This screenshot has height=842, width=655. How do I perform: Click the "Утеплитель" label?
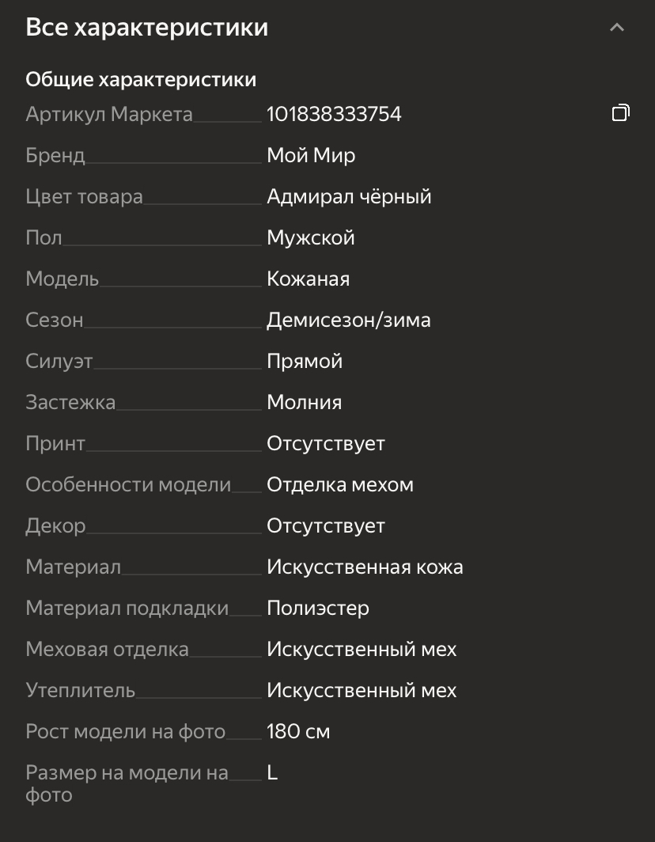(x=81, y=691)
